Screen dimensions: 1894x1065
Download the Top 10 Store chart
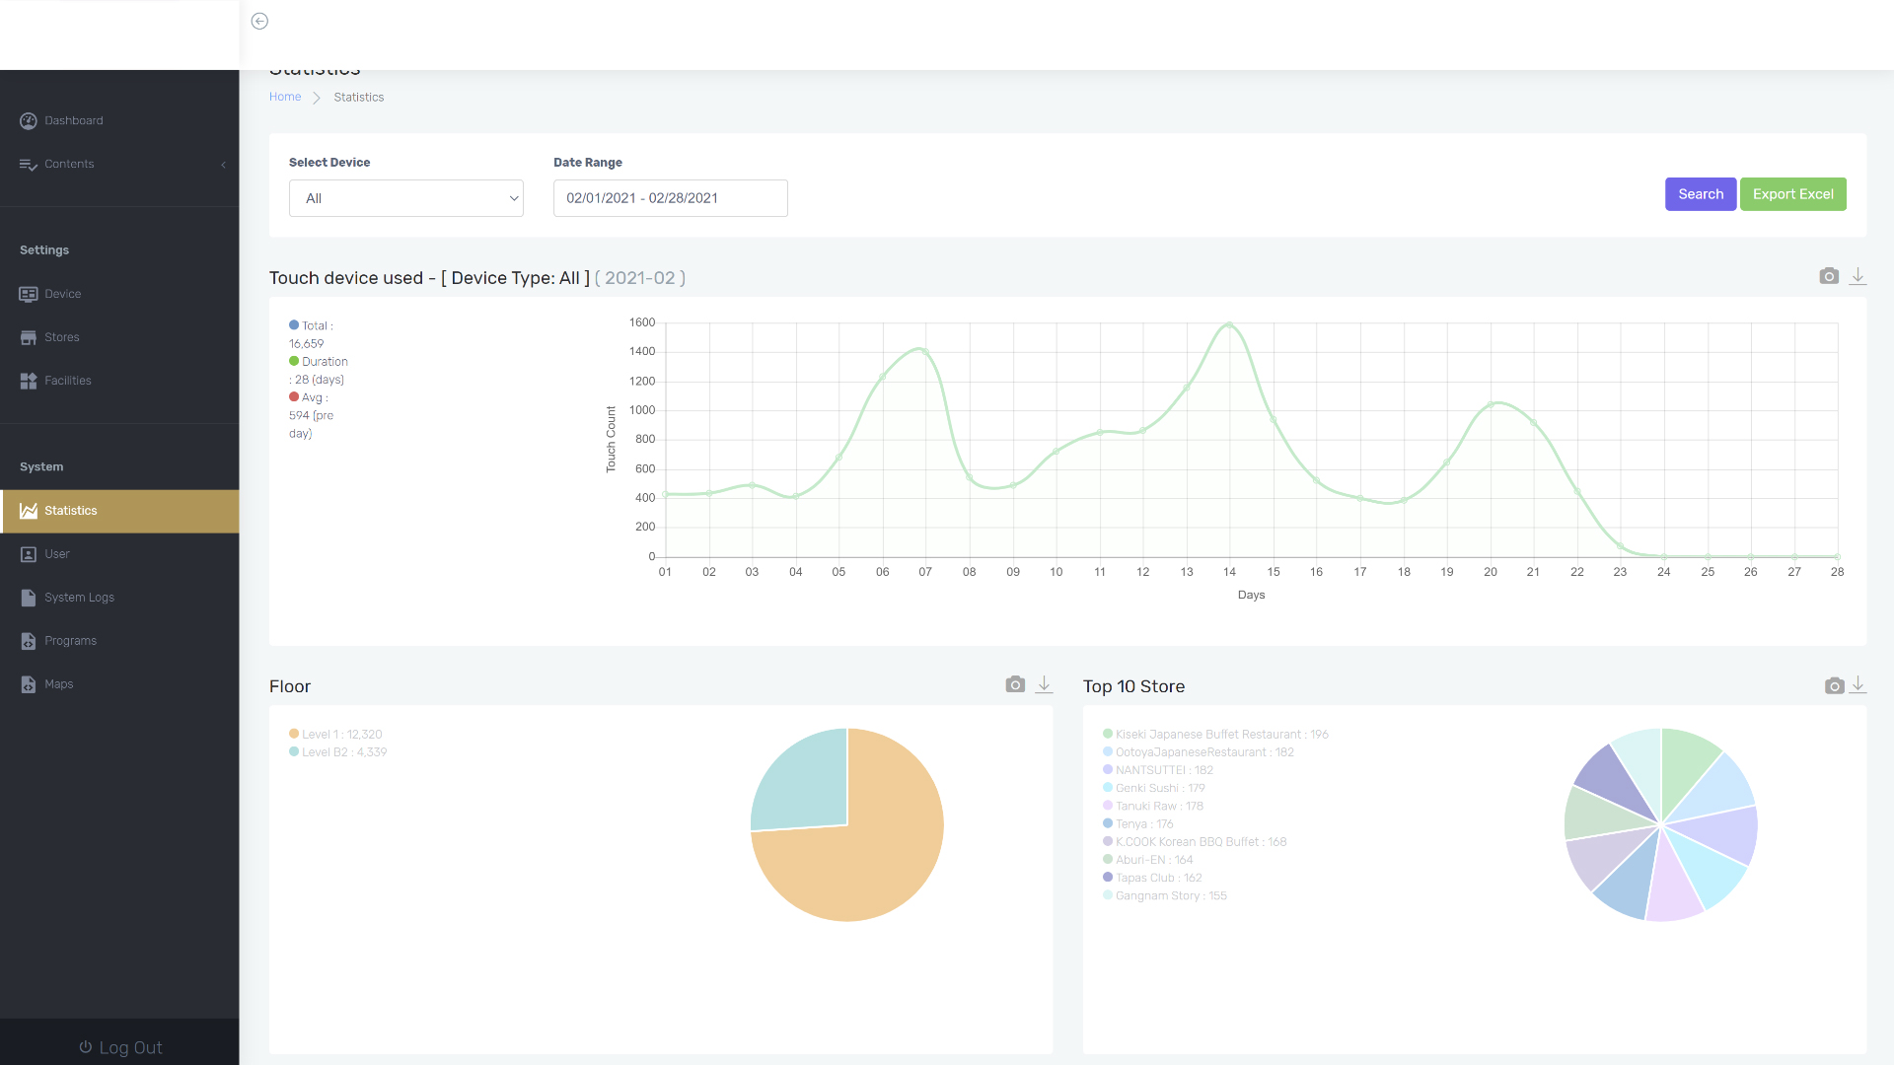pyautogui.click(x=1858, y=684)
